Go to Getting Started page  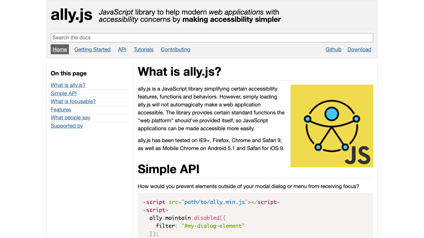coord(92,49)
